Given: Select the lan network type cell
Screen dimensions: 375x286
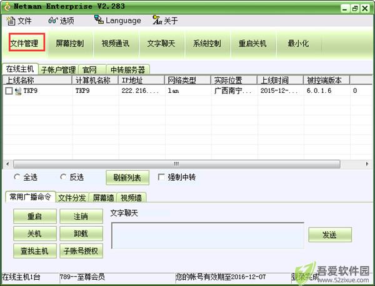Looking at the screenshot, I should (173, 90).
